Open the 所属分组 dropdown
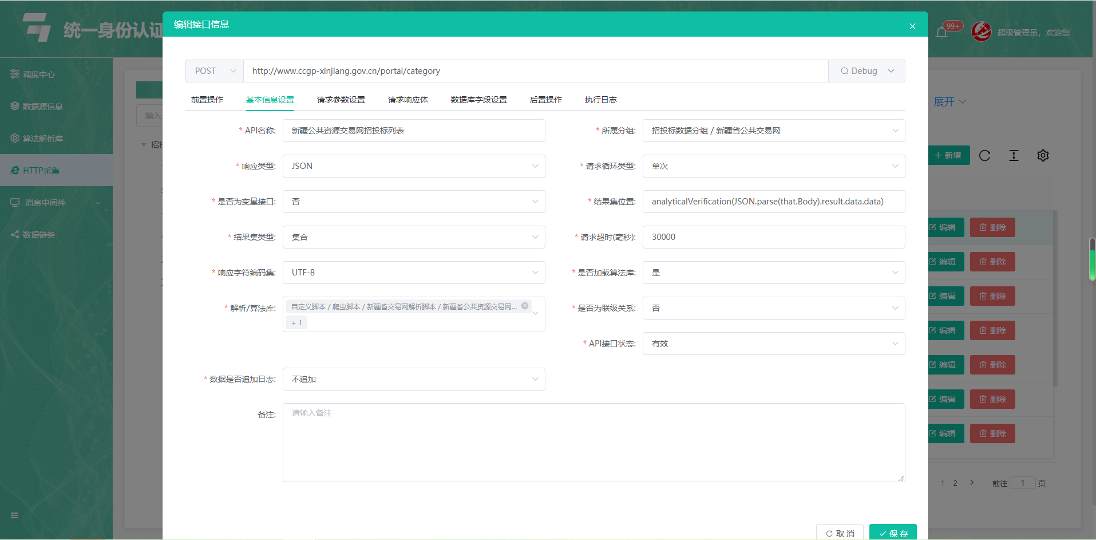The width and height of the screenshot is (1096, 540). (774, 131)
